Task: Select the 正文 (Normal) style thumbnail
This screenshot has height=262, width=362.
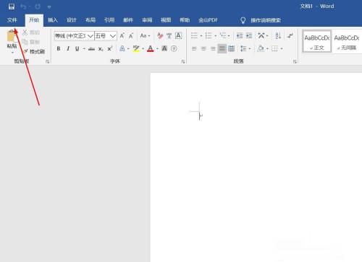Action: coord(316,41)
